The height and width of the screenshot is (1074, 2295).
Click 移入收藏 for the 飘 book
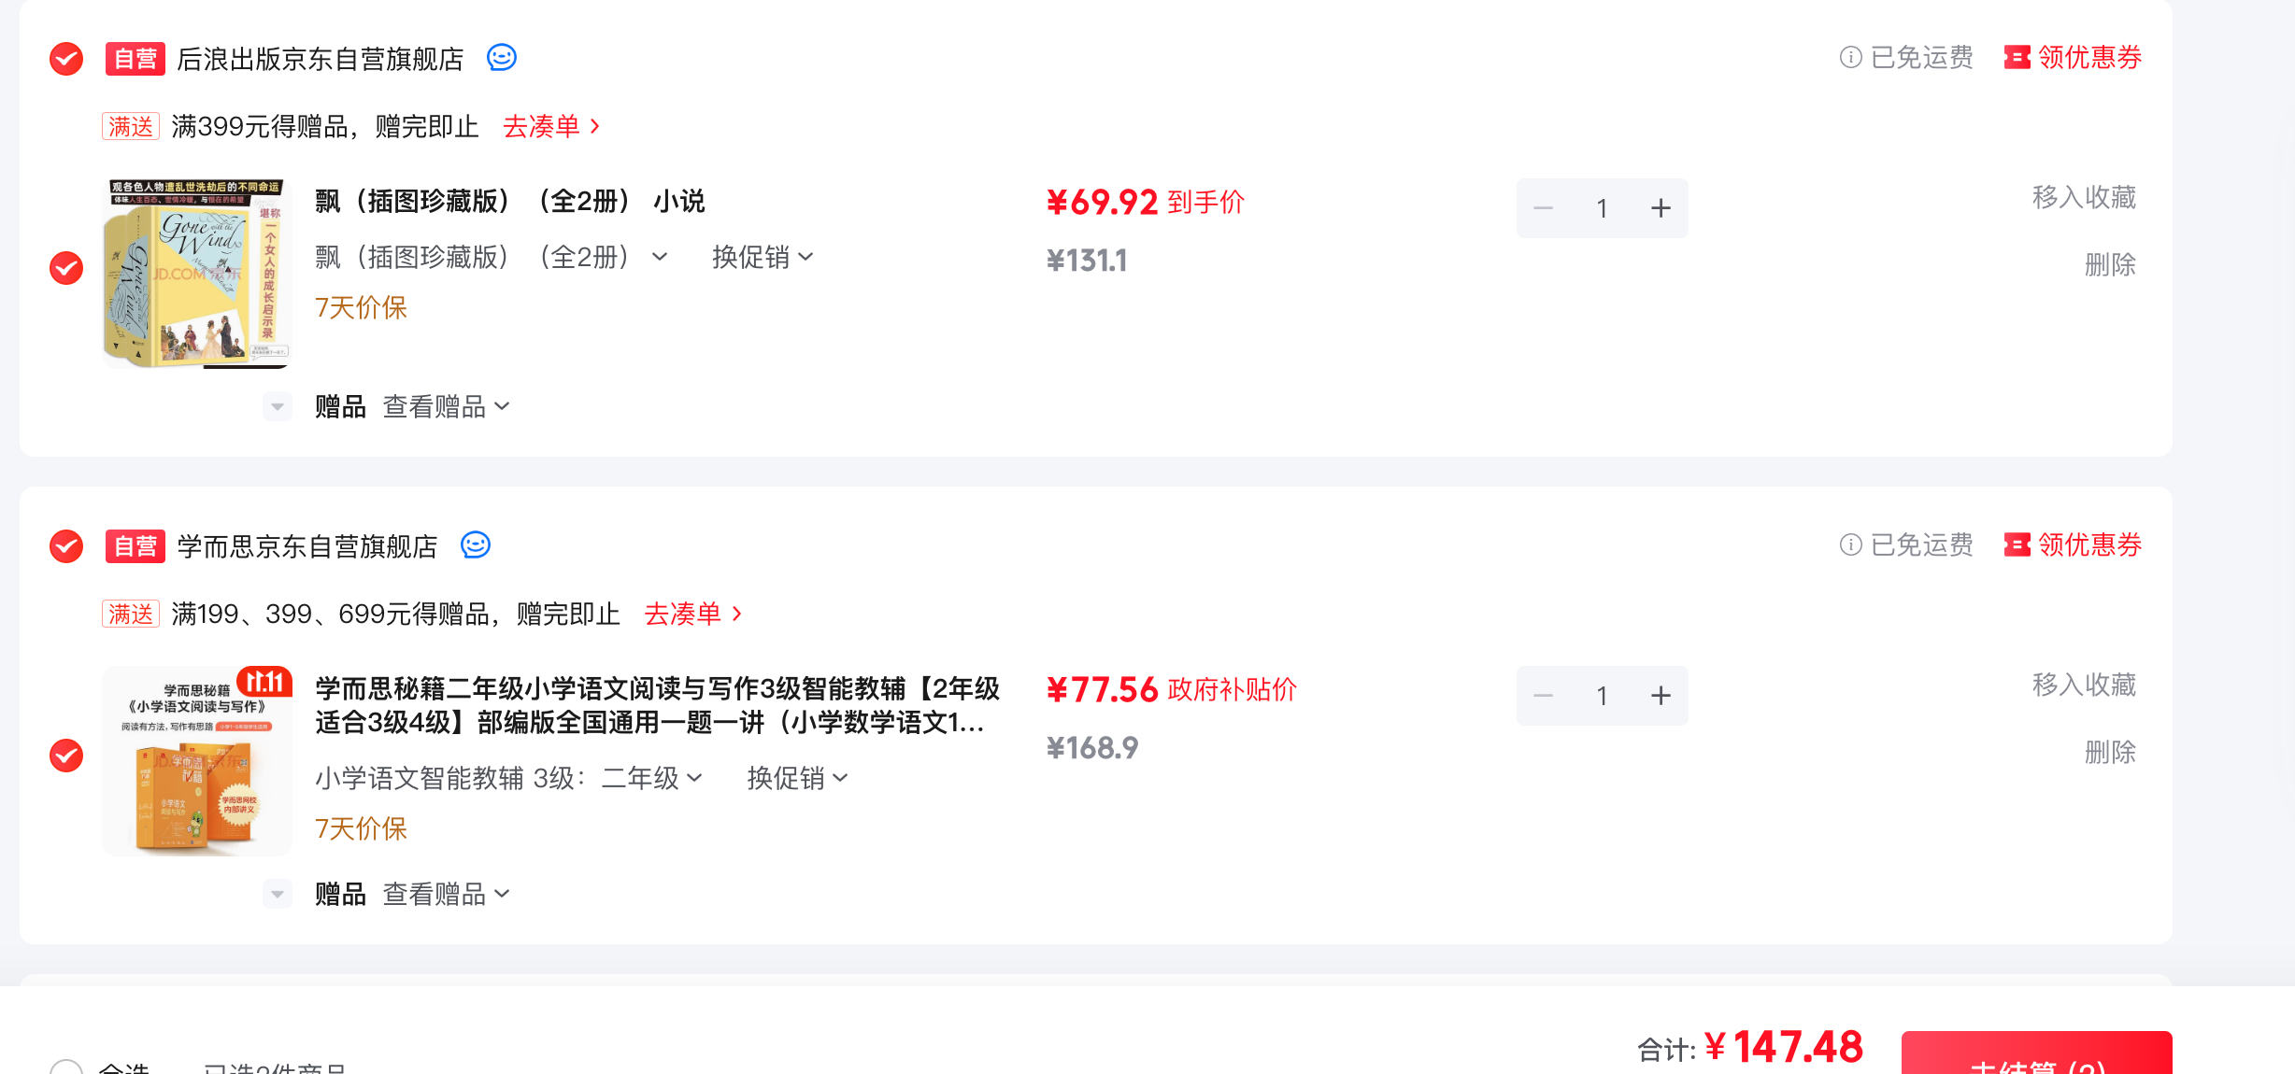pyautogui.click(x=2084, y=197)
